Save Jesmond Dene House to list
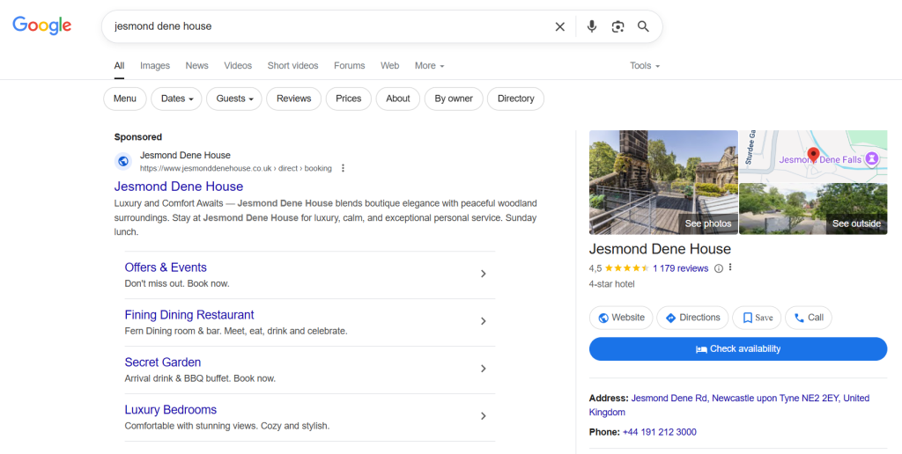The height and width of the screenshot is (454, 902). pyautogui.click(x=757, y=318)
